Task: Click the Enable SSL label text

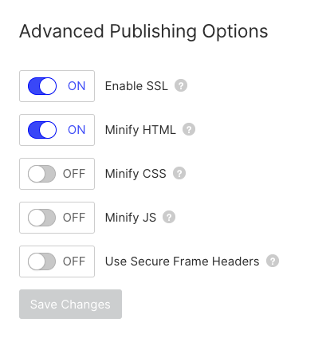Action: [x=136, y=86]
